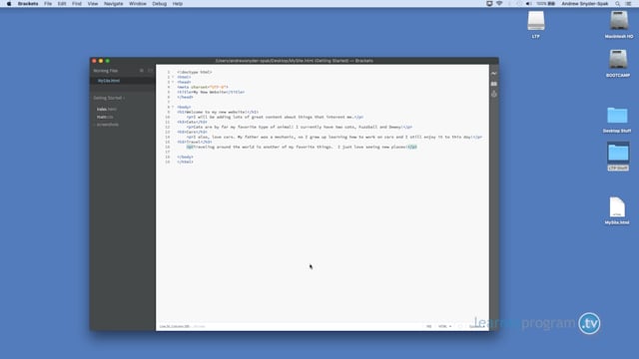
Task: Click the split view icon in Working Files header
Action: [150, 71]
